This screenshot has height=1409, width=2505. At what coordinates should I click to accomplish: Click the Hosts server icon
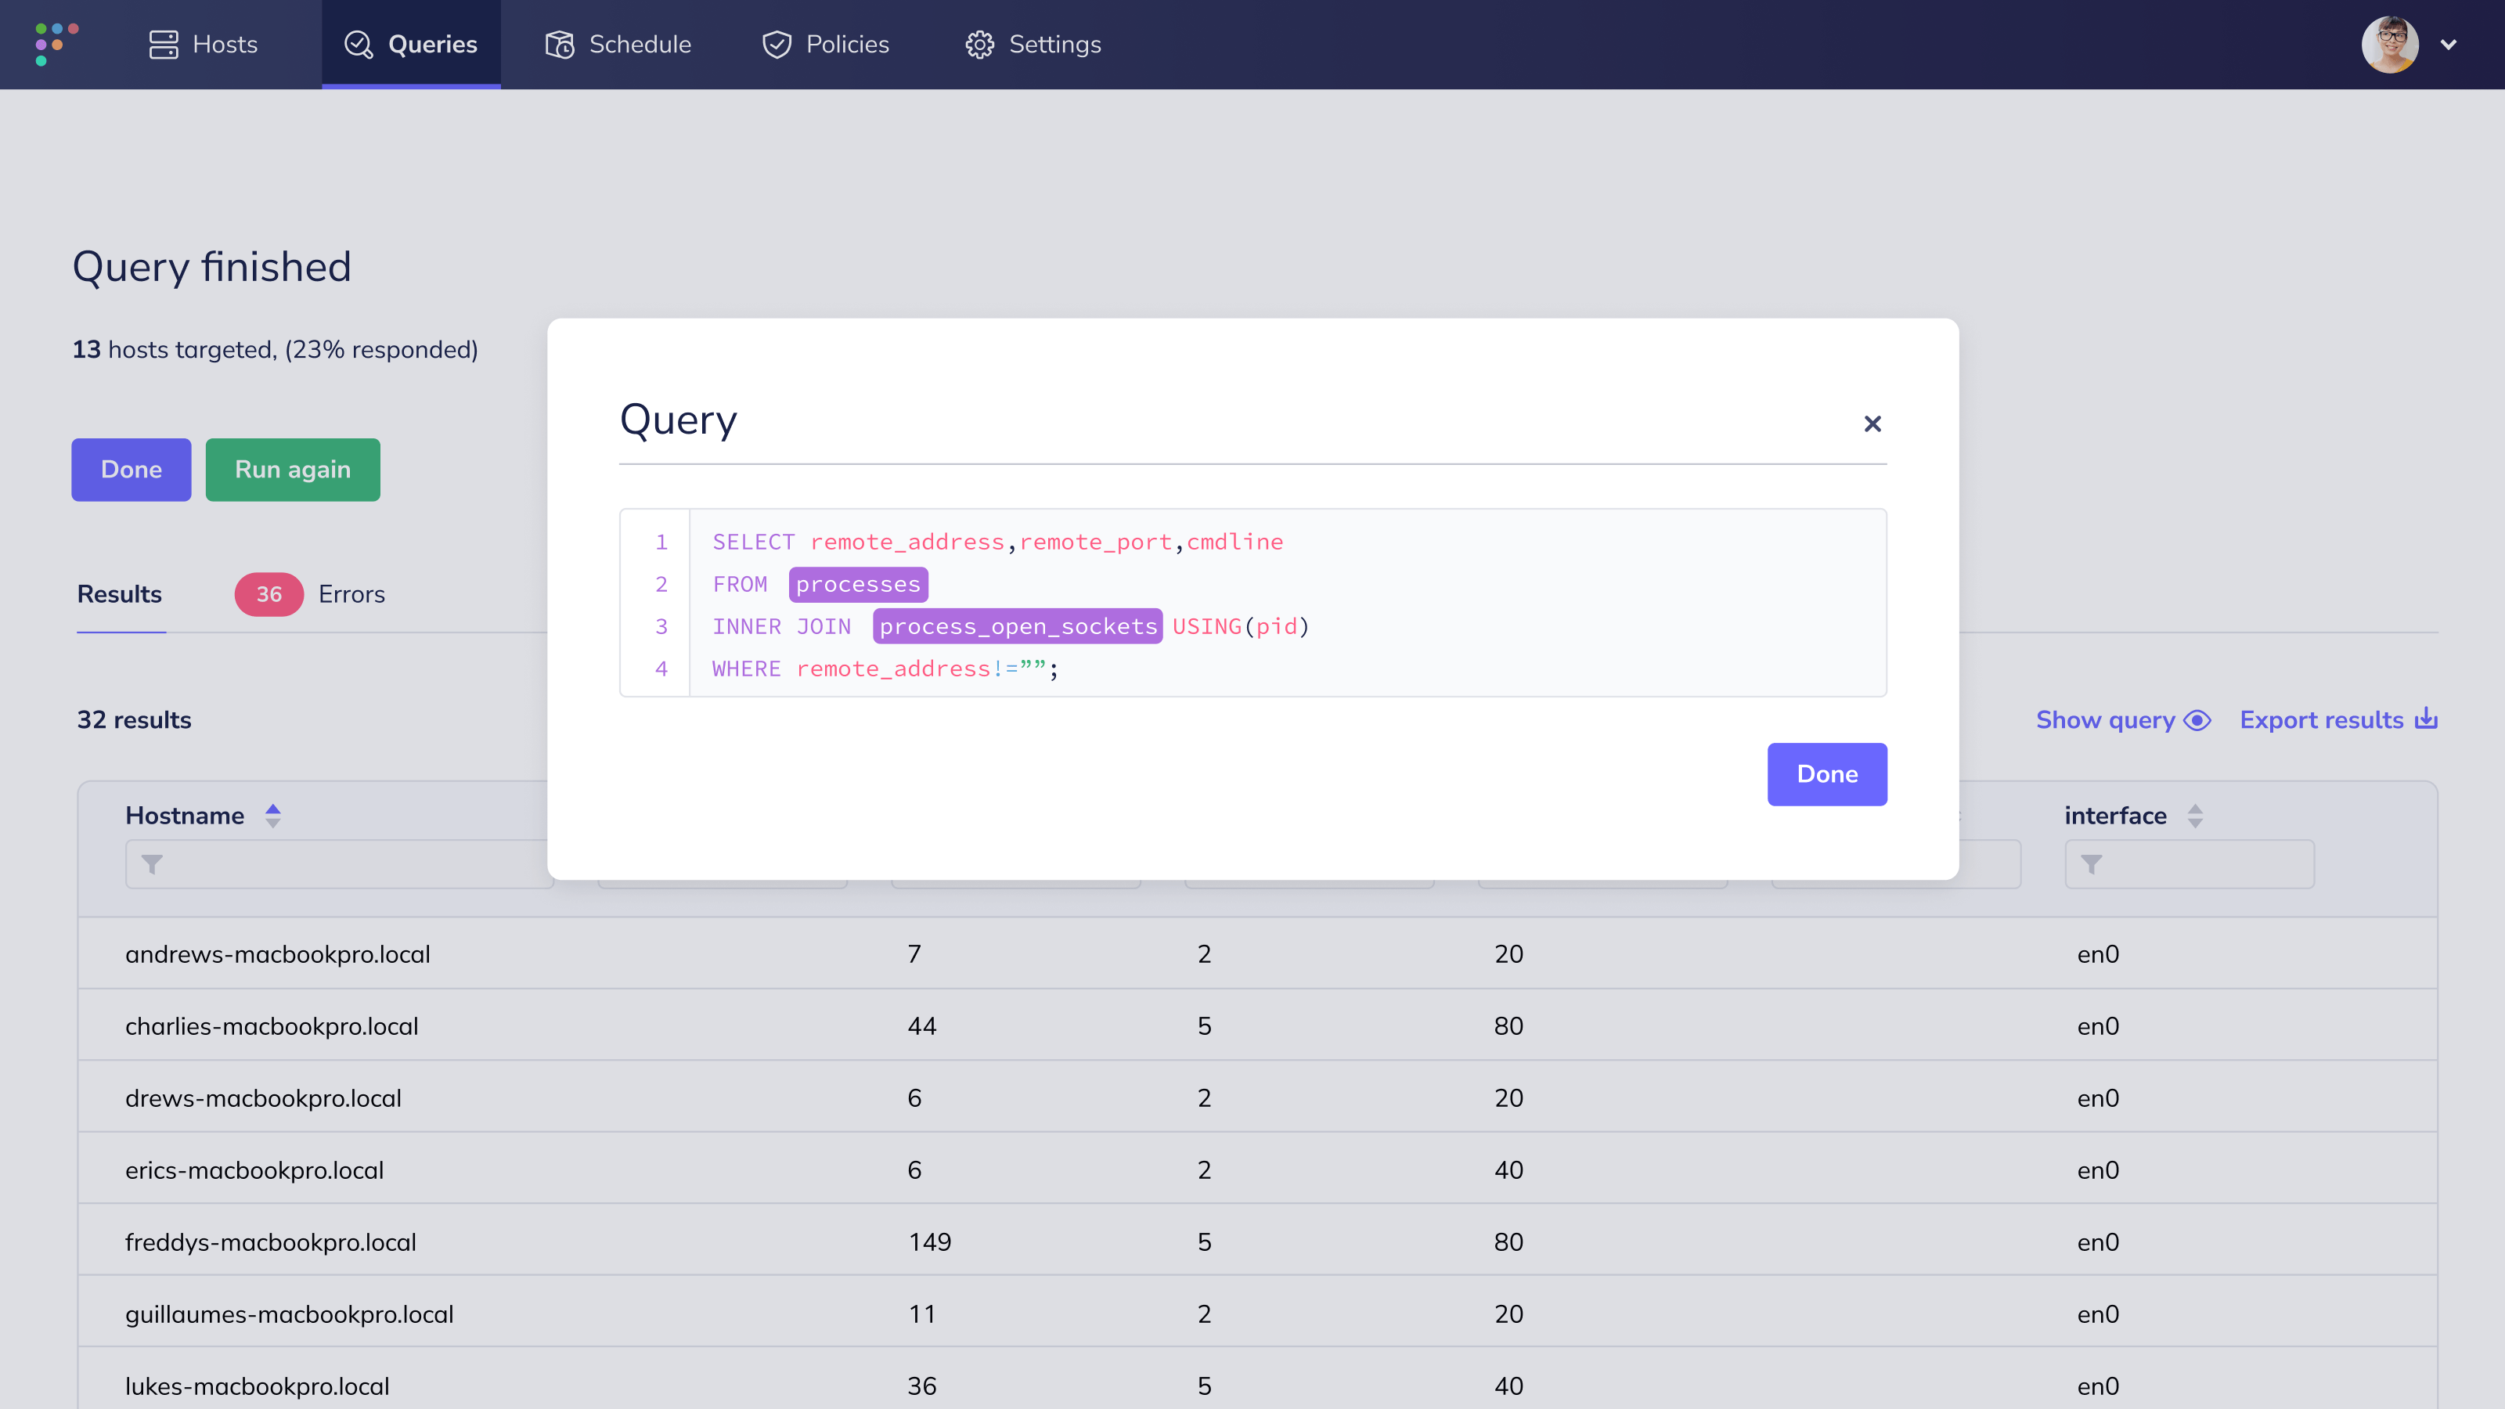tap(164, 45)
